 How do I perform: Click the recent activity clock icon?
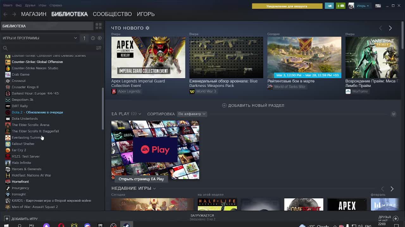(93, 38)
